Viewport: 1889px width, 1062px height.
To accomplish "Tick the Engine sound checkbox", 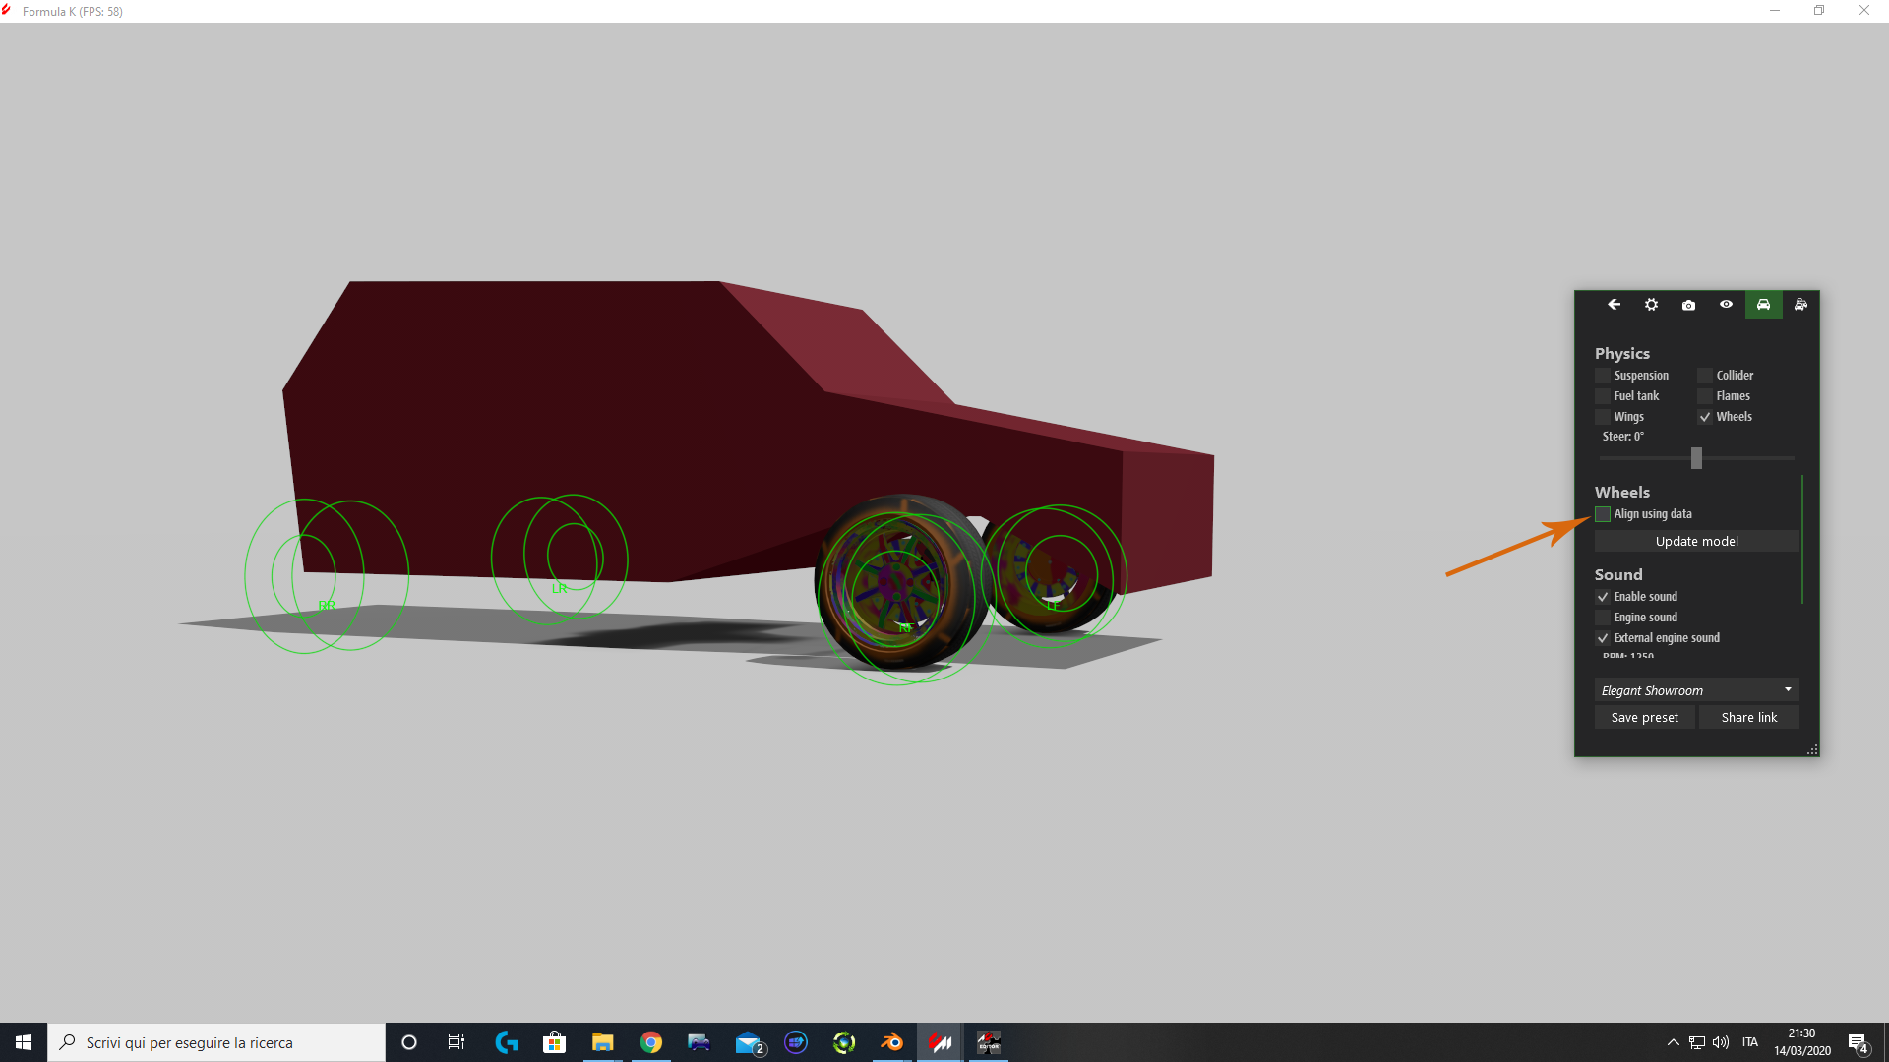I will 1603,618.
